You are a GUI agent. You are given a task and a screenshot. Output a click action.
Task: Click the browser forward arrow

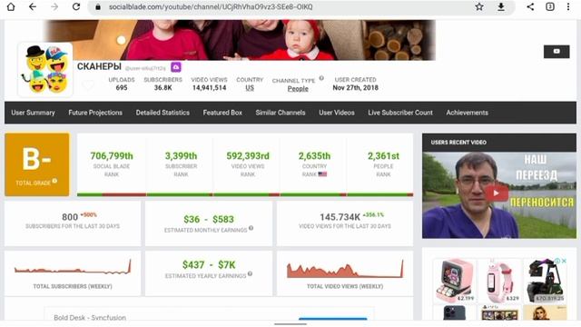click(54, 6)
